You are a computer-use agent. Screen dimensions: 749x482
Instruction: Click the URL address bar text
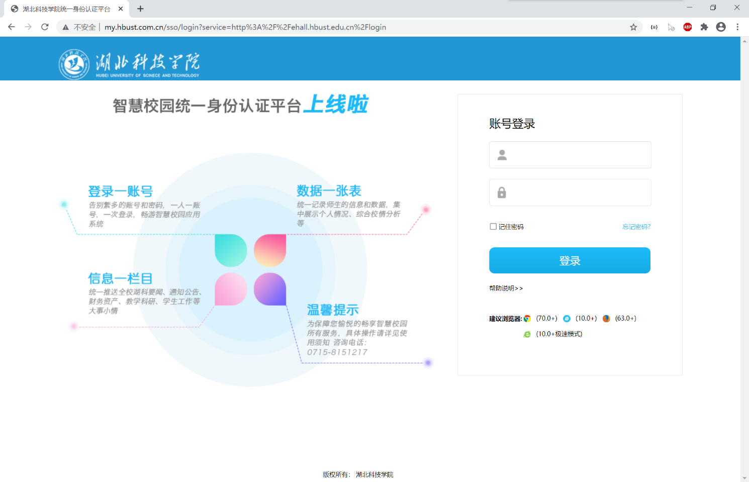pyautogui.click(x=245, y=27)
